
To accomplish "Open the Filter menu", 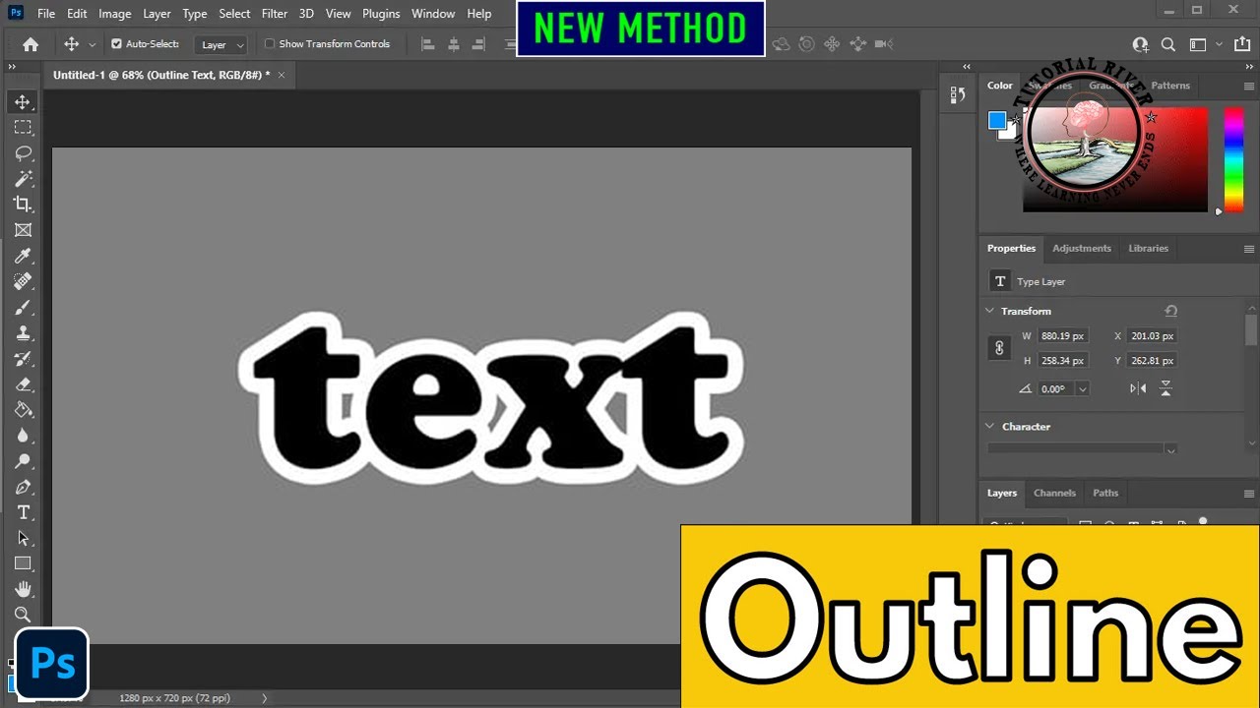I will click(x=275, y=14).
